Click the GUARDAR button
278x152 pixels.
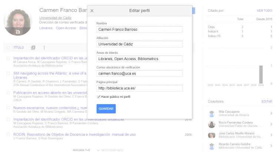point(106,109)
